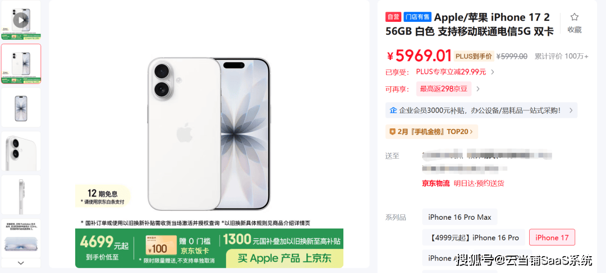Viewport: 606px width, 273px height.
Task: Select the iPhone 17 series option
Action: coord(552,238)
